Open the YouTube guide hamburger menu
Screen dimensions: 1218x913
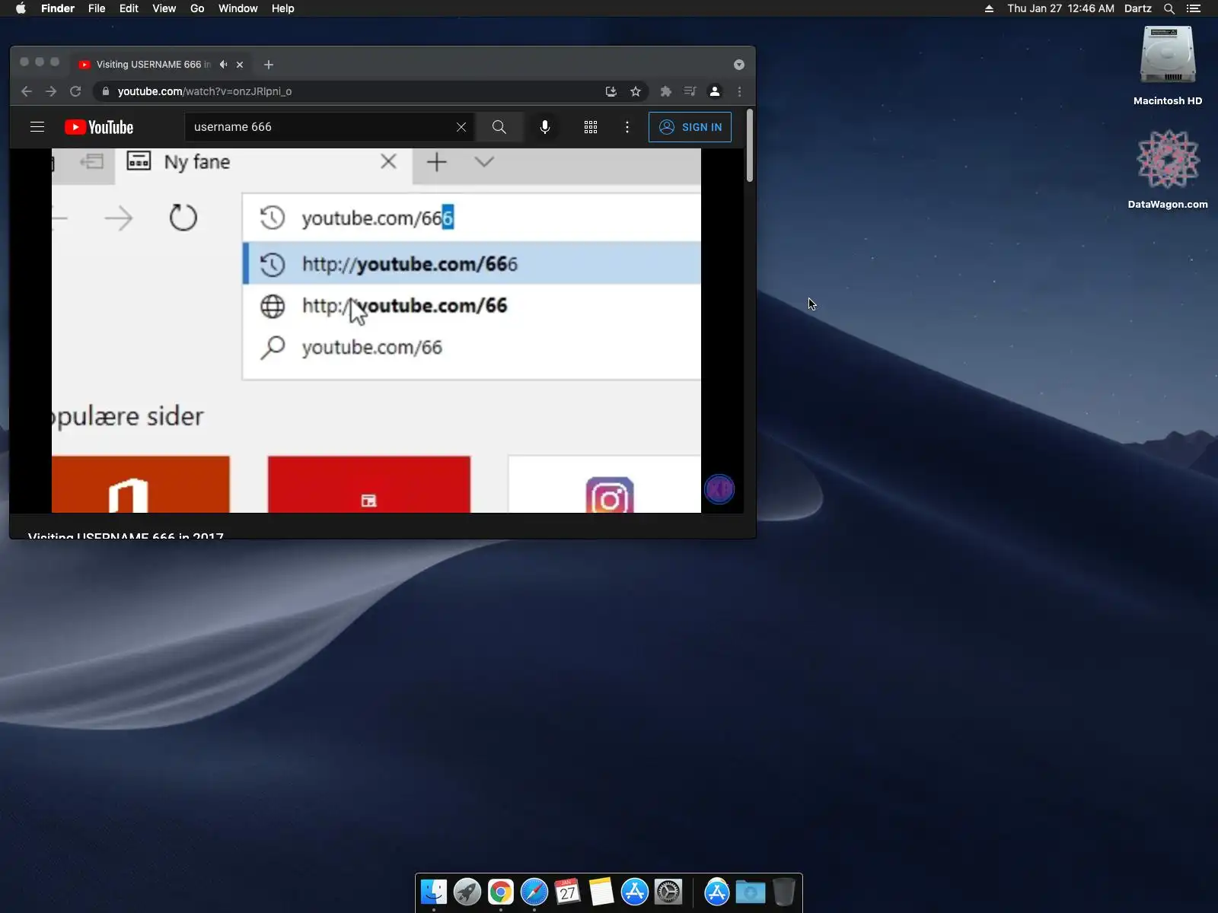pos(37,127)
